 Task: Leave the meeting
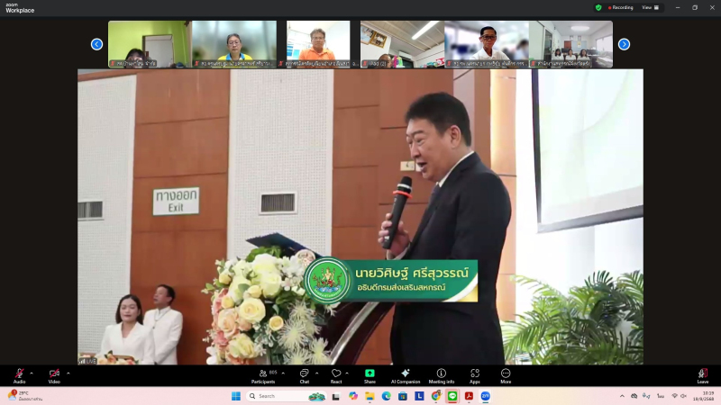click(x=703, y=374)
